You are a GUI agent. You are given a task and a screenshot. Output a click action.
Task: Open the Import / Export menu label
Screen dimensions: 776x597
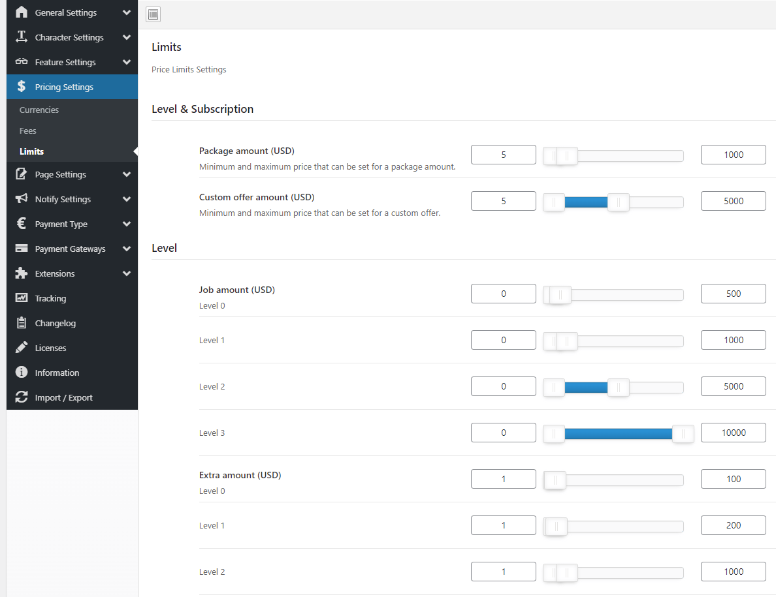(64, 398)
